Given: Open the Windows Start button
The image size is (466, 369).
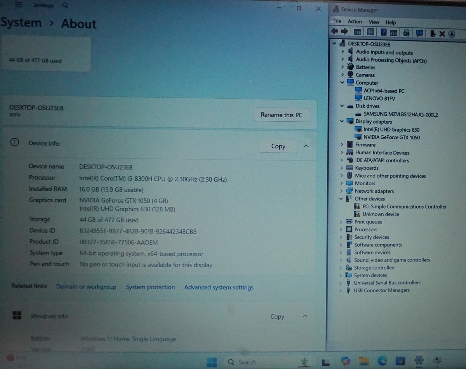Looking at the screenshot, I should 212,362.
